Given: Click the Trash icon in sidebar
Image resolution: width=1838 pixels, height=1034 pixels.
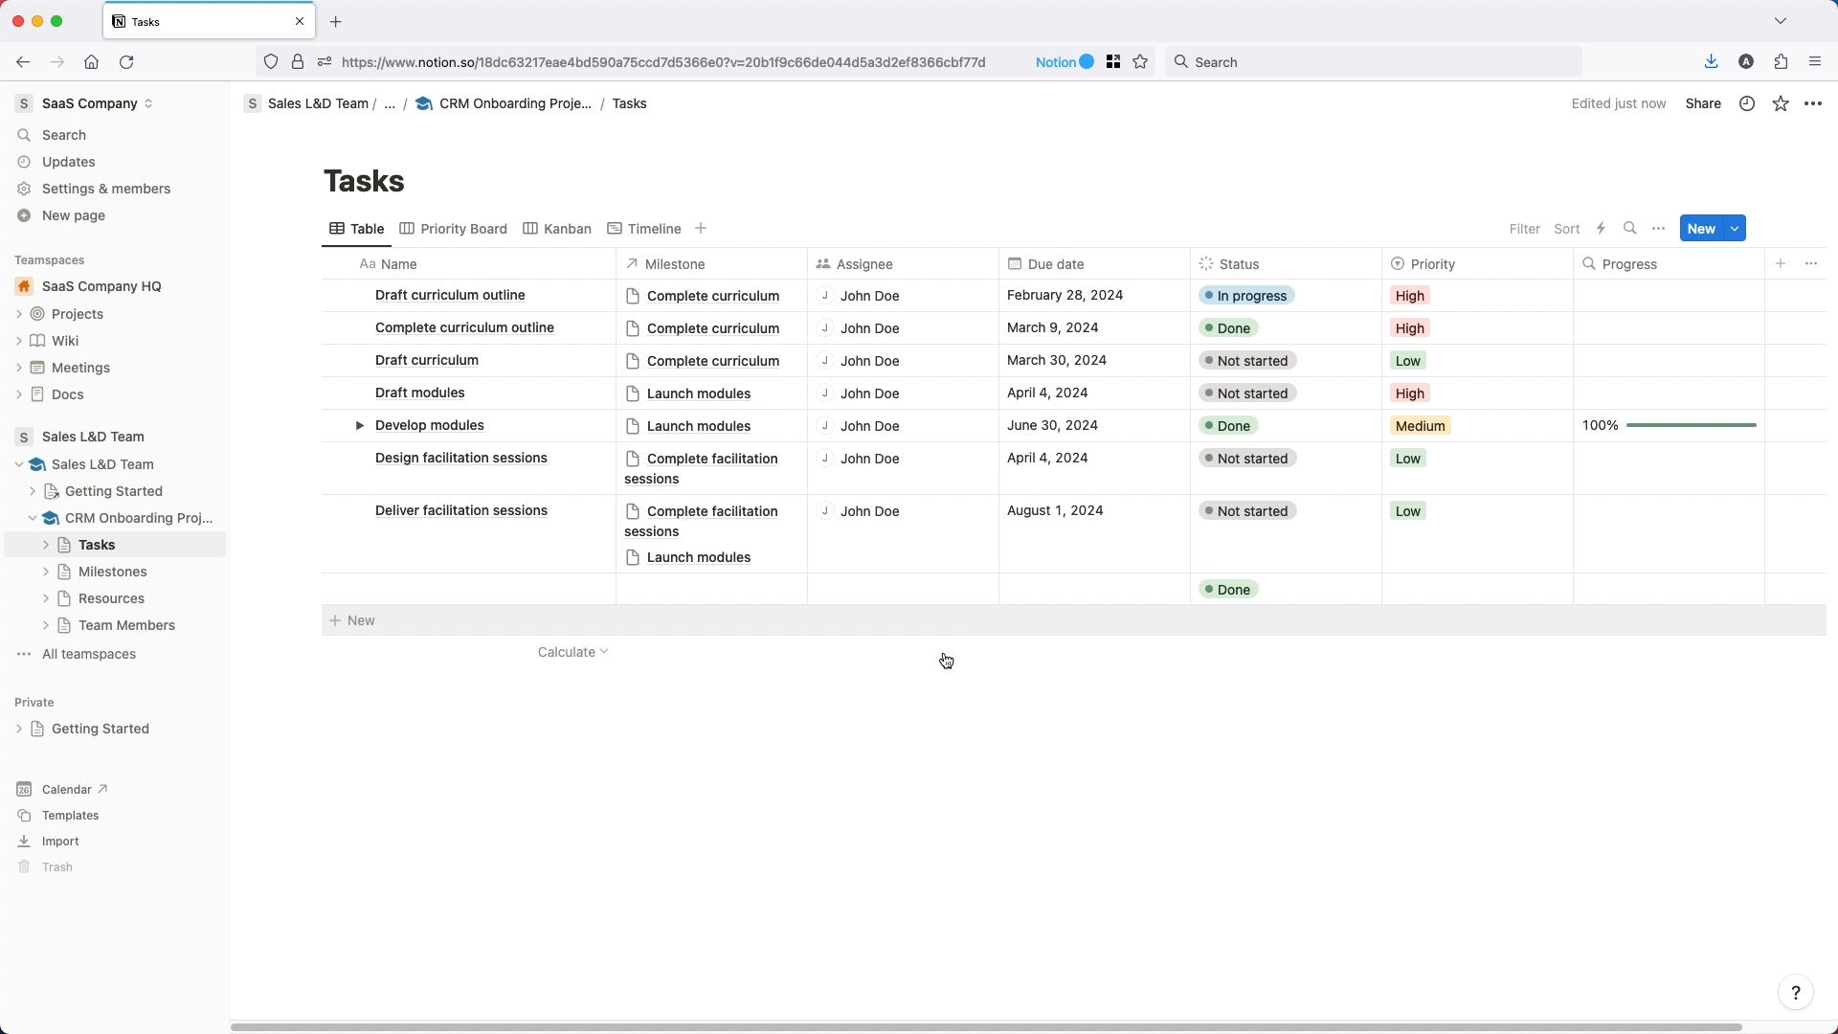Looking at the screenshot, I should (x=24, y=867).
